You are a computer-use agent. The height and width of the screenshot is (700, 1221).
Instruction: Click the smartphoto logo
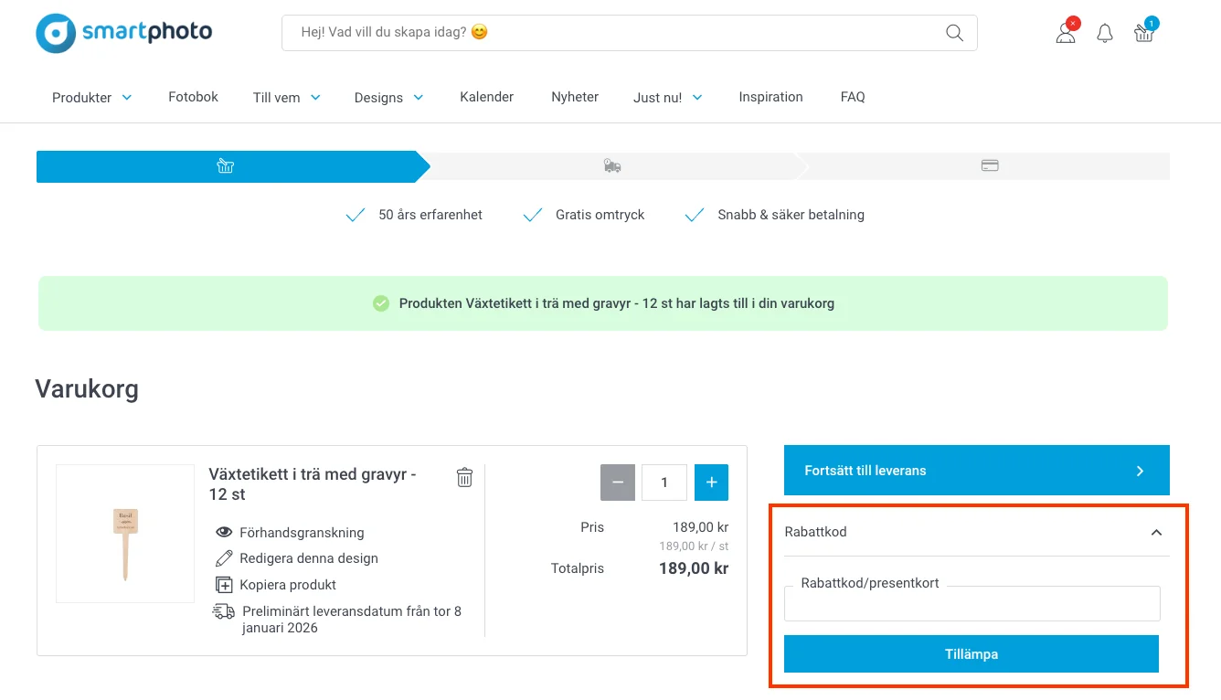123,32
